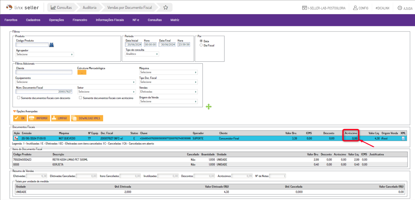Mark this page as favorite with the star
Image resolution: width=415 pixels, height=200 pixels.
coord(166,7)
